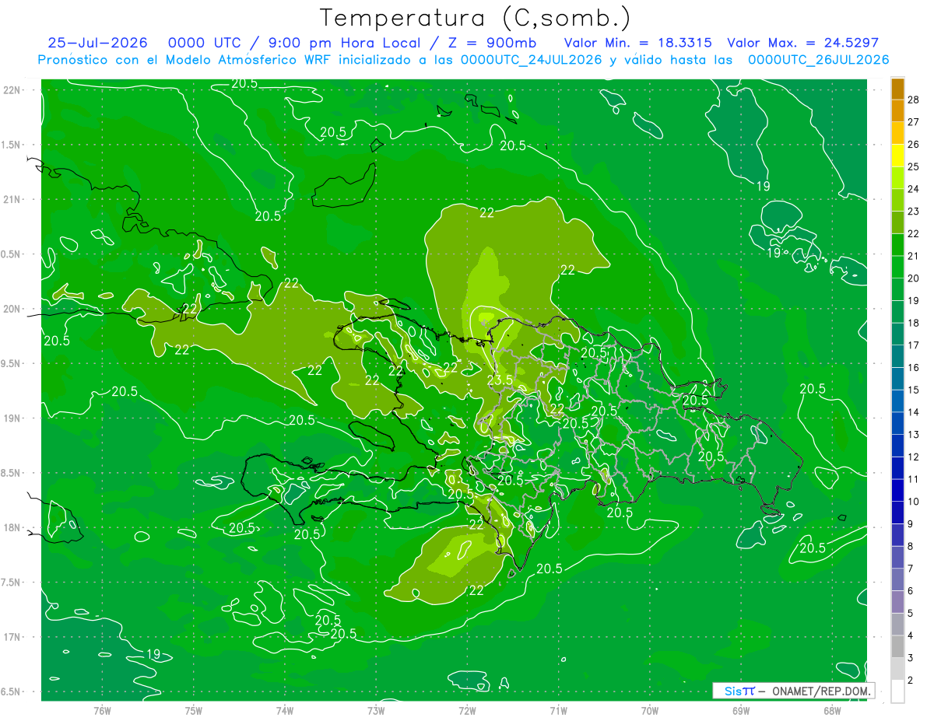
Task: Click the '0000 UTC' time label
Action: [x=204, y=43]
